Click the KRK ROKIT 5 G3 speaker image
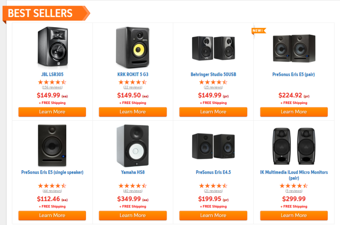 point(133,48)
